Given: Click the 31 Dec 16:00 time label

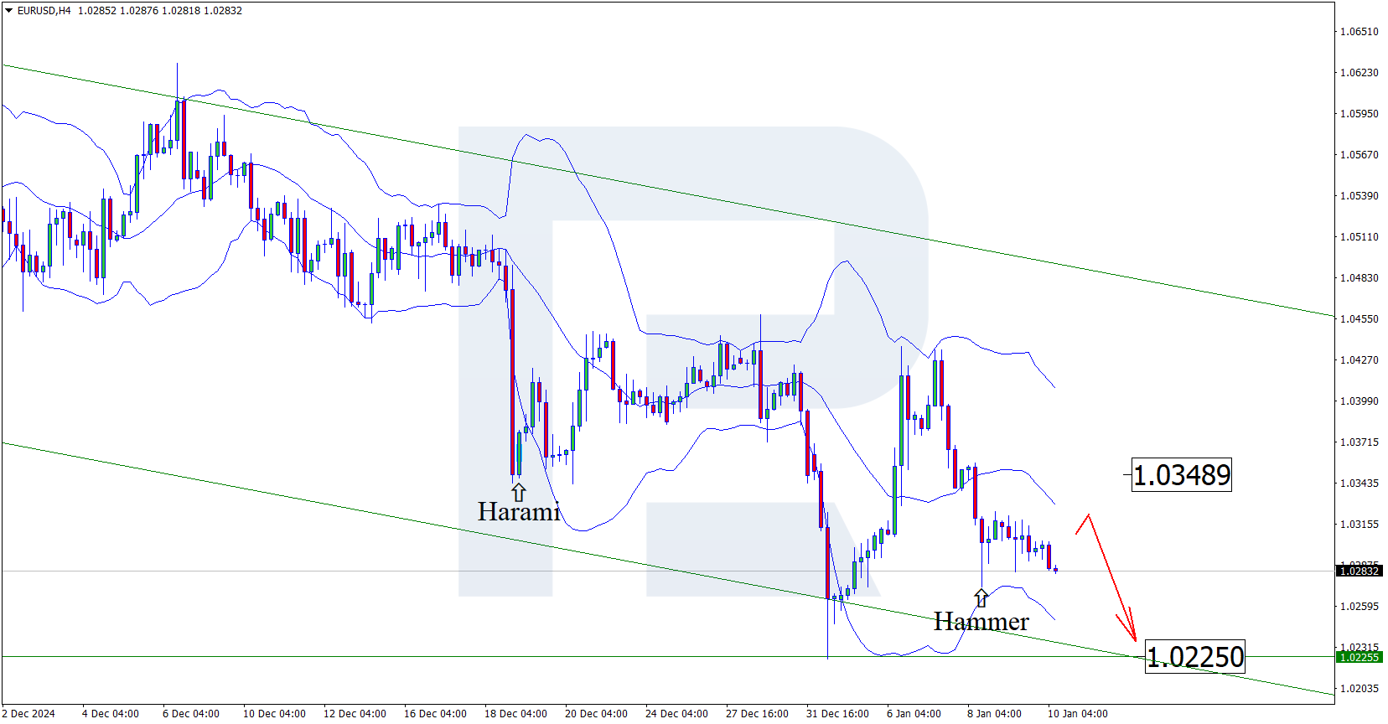Looking at the screenshot, I should coord(837,714).
